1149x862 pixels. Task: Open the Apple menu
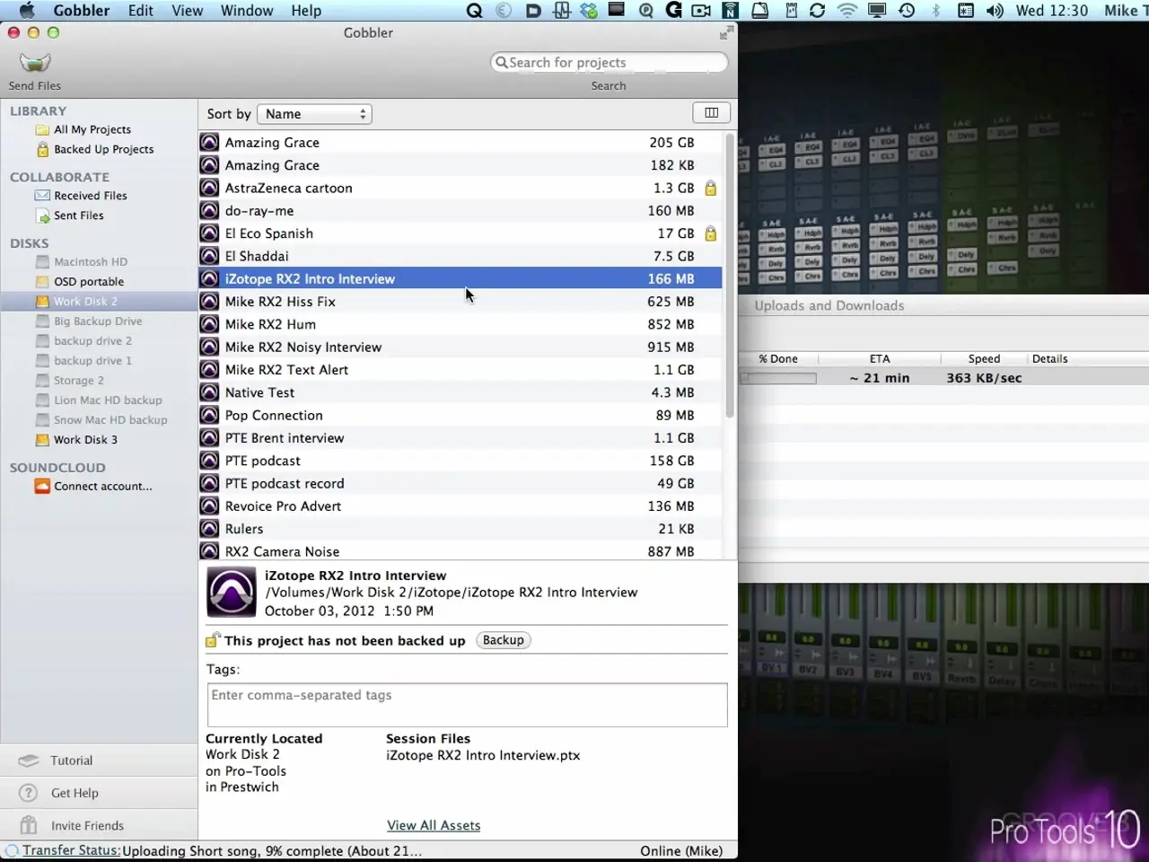pyautogui.click(x=27, y=11)
